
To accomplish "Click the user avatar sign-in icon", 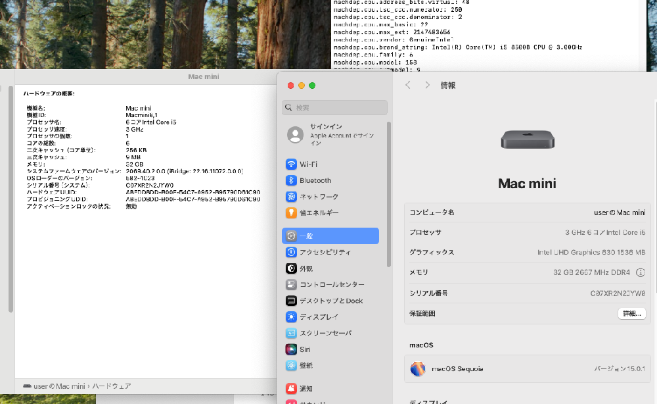I will tap(296, 135).
